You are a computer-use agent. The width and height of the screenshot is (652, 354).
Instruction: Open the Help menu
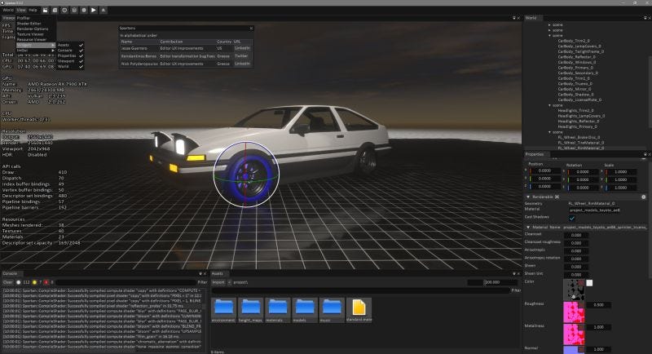33,10
